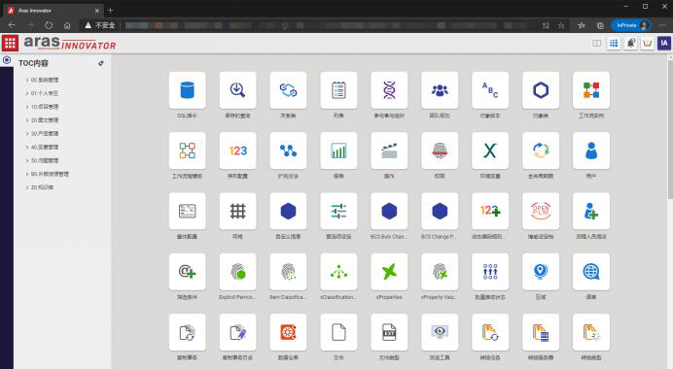Open the xProperties green star tile
673x369 pixels.
389,272
